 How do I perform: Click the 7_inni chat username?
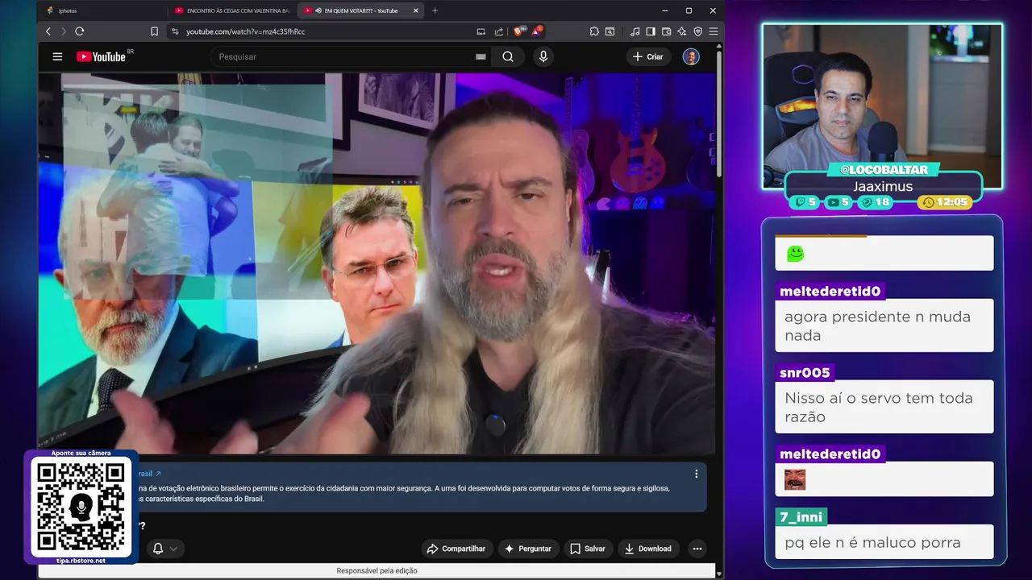click(x=801, y=517)
